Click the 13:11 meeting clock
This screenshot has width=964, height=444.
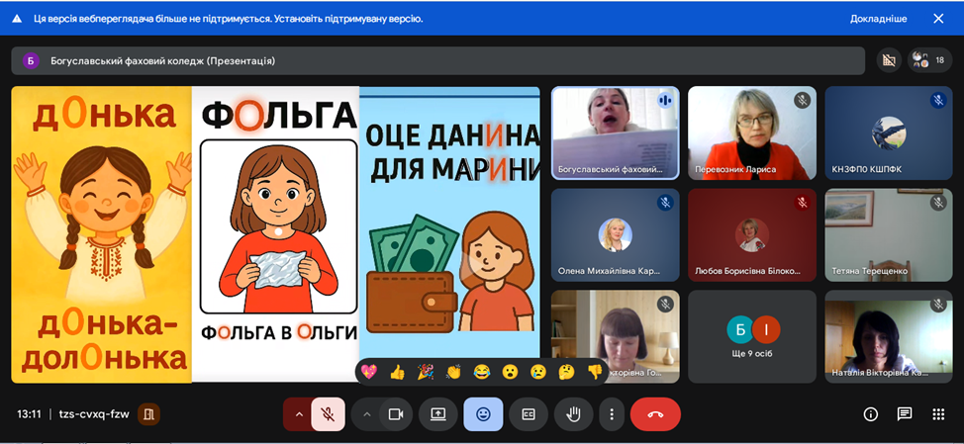tap(29, 414)
